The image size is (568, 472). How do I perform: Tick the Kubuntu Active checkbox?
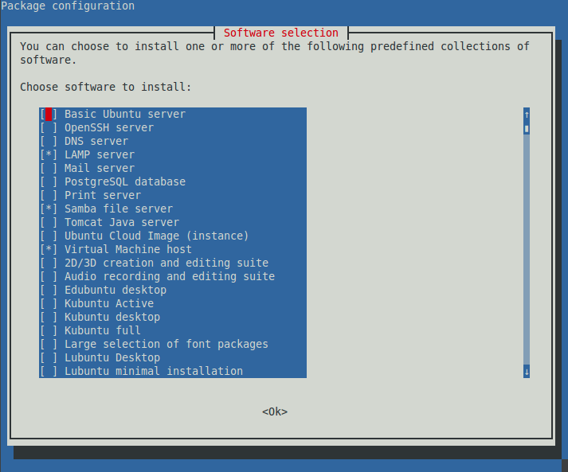pos(49,303)
